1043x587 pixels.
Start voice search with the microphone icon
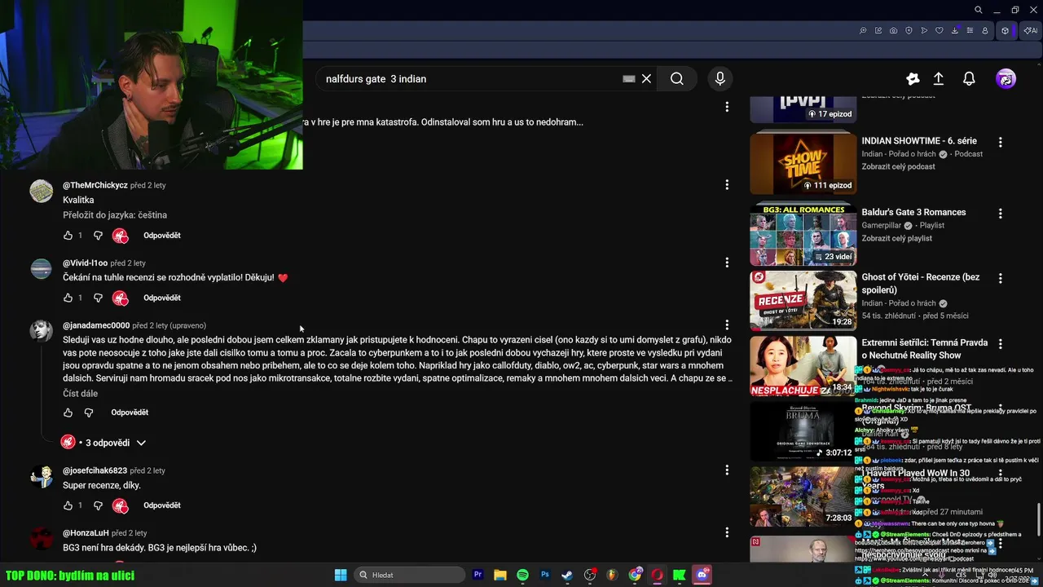[720, 79]
